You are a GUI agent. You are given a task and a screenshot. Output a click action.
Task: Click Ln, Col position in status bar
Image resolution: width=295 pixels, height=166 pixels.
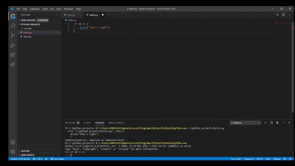point(236,159)
